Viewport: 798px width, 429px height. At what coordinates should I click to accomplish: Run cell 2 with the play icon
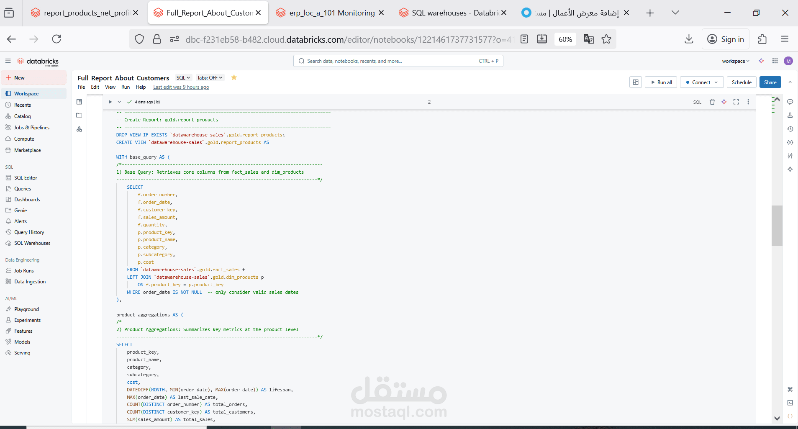pyautogui.click(x=110, y=102)
